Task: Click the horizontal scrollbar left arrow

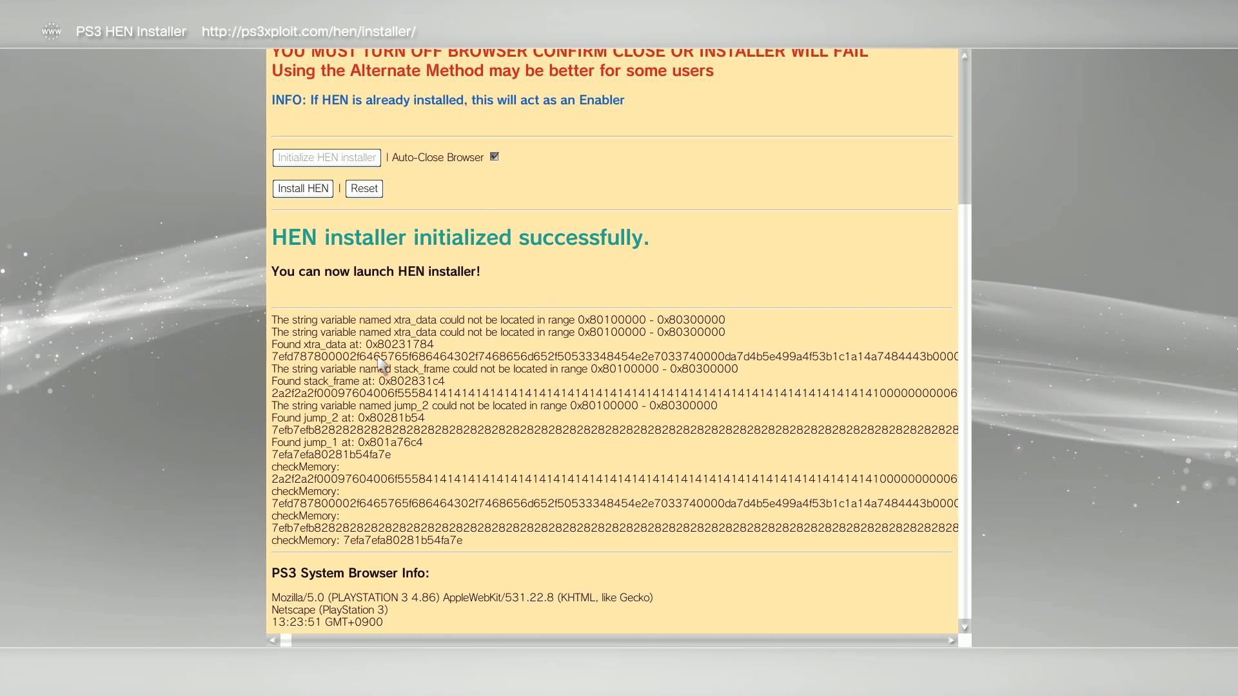Action: click(x=273, y=641)
